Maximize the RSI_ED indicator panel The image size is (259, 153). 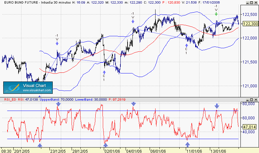click(252, 100)
